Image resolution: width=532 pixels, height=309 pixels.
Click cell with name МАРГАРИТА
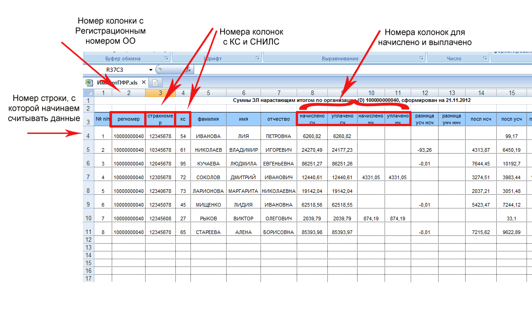click(244, 188)
